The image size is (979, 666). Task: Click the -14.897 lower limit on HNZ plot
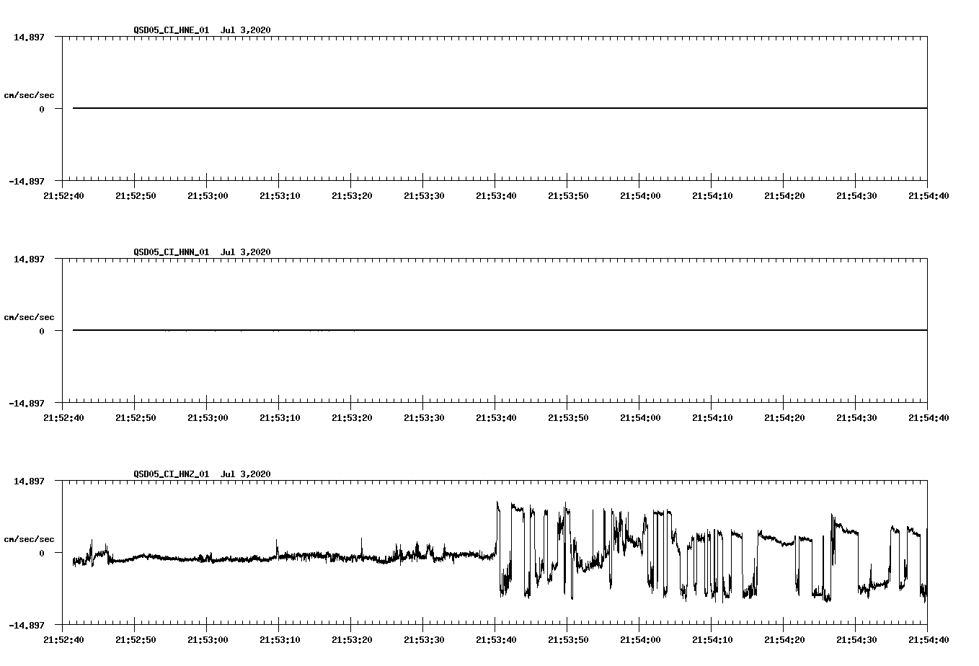tap(27, 625)
